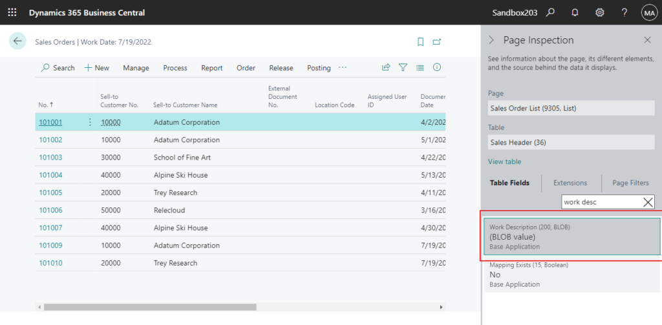Open the Release menu
Viewport: 662px width, 325px height.
(x=281, y=68)
